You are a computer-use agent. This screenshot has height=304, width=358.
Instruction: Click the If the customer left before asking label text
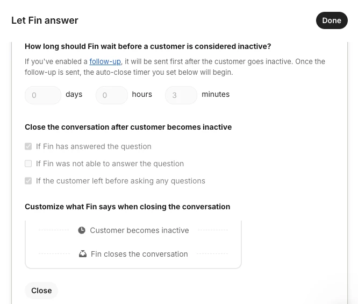click(120, 181)
